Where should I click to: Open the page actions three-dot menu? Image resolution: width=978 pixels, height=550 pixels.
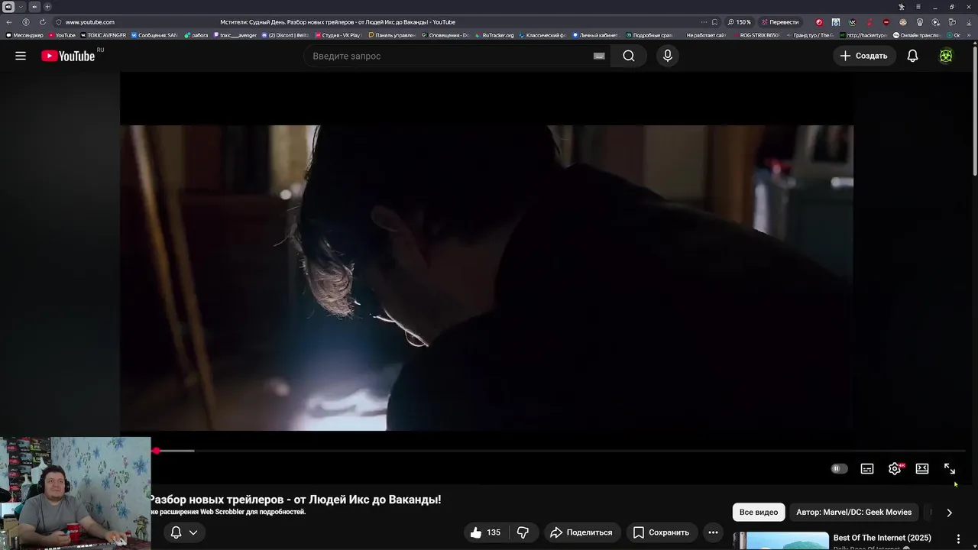[704, 22]
